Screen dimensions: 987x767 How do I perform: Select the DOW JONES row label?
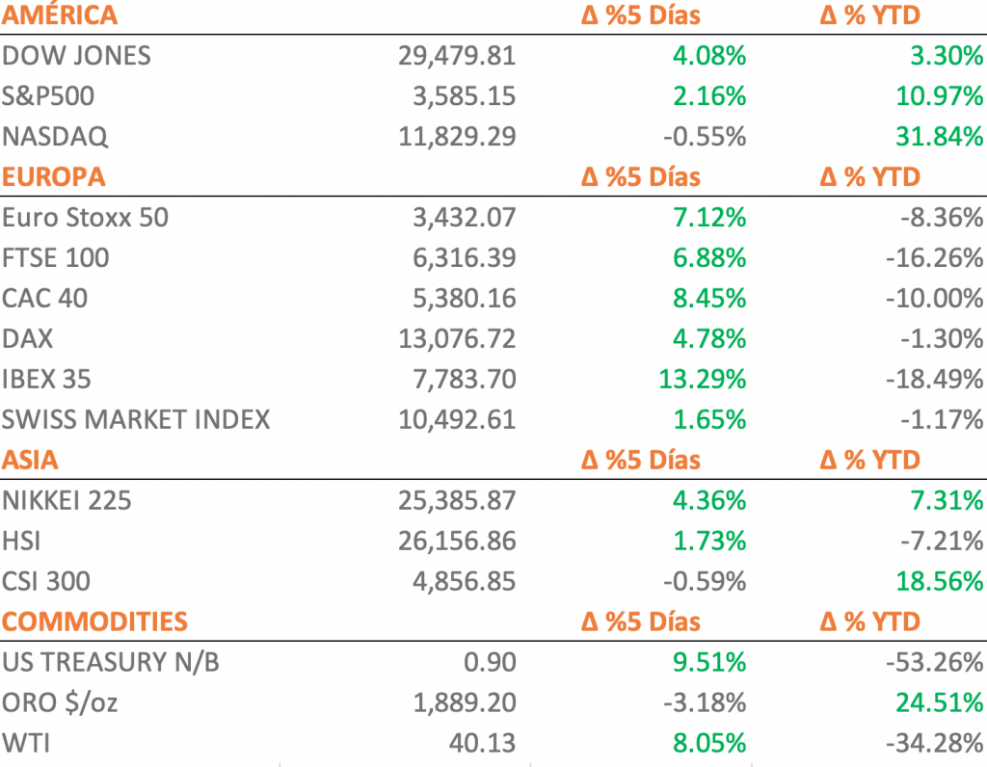click(x=76, y=56)
